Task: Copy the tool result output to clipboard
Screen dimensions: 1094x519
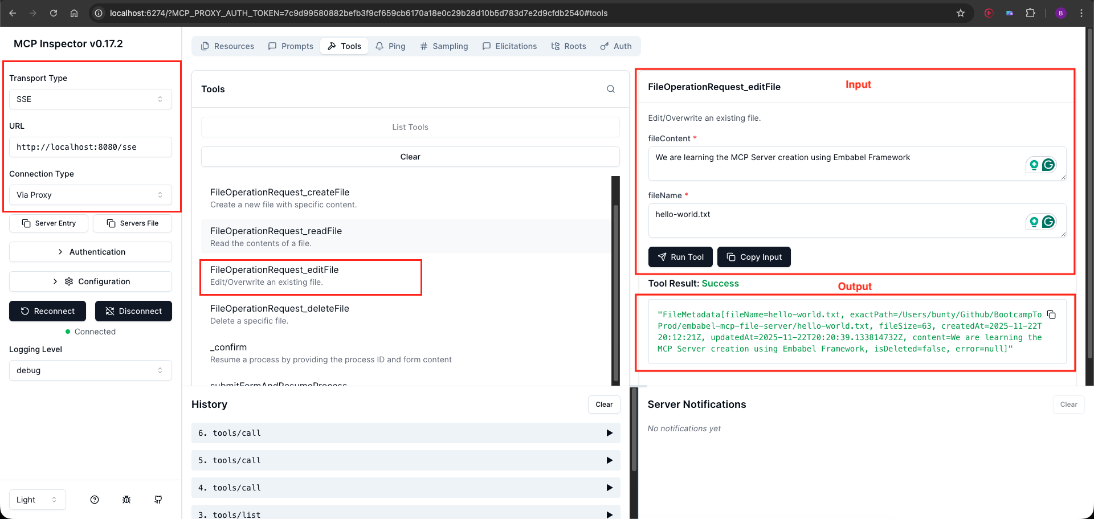Action: (x=1051, y=315)
